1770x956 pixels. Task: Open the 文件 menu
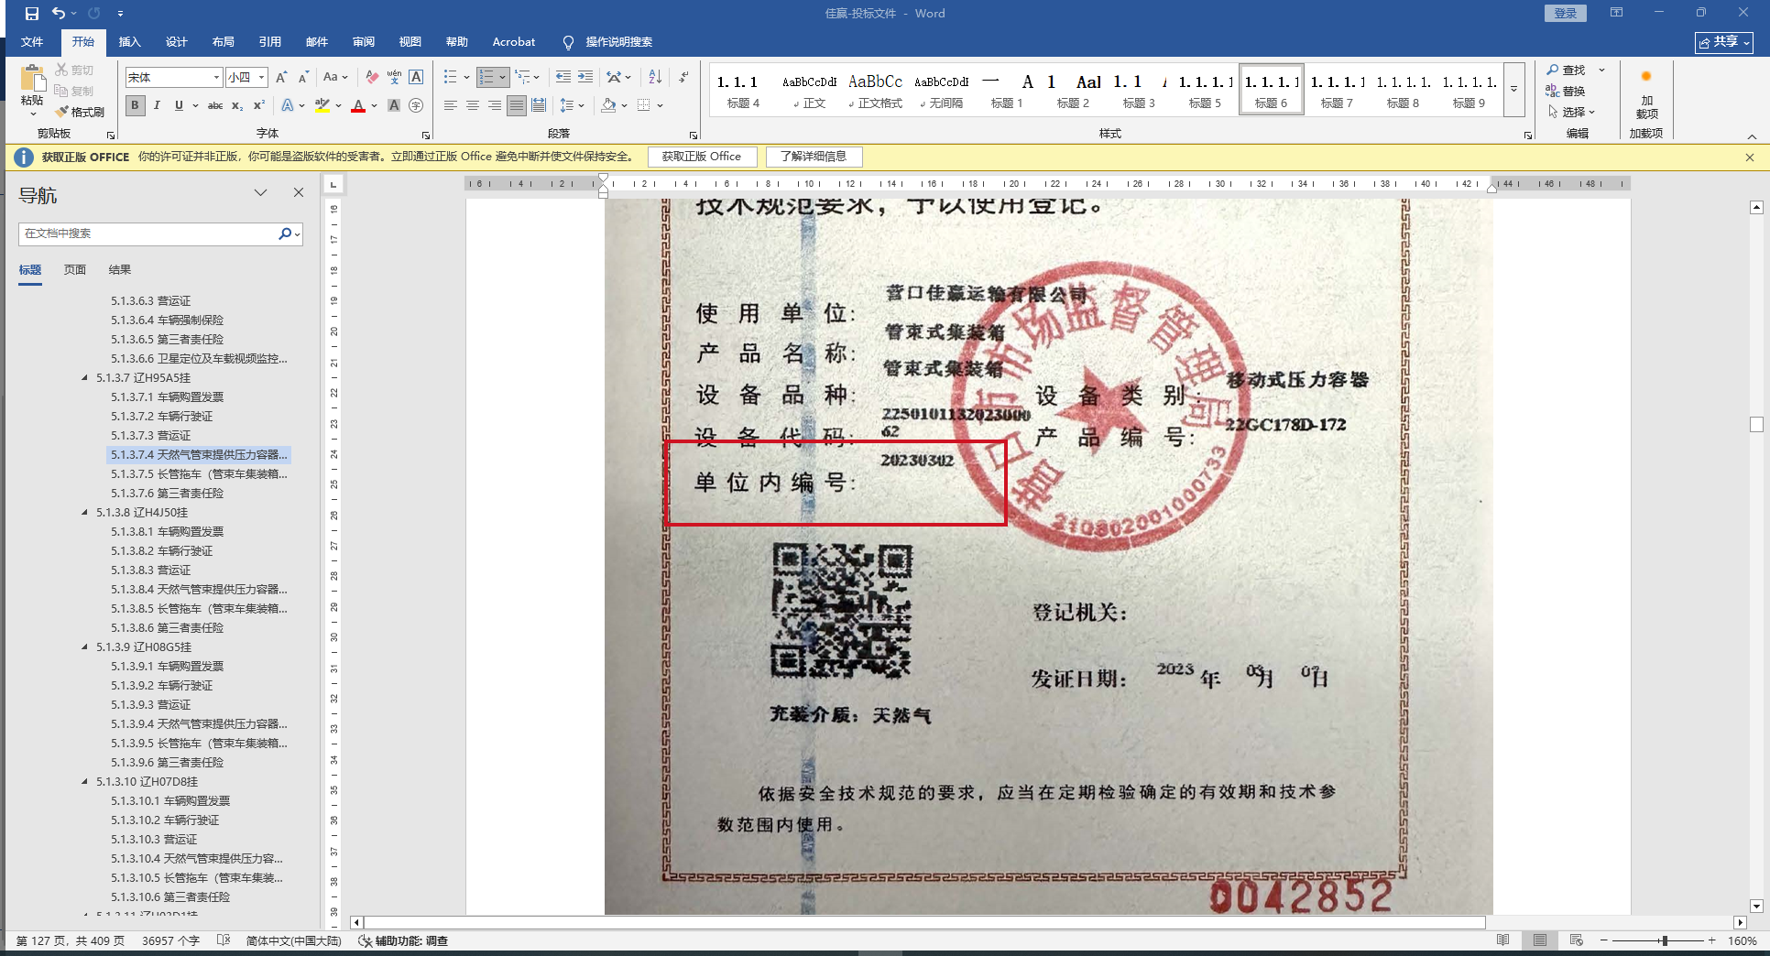32,42
